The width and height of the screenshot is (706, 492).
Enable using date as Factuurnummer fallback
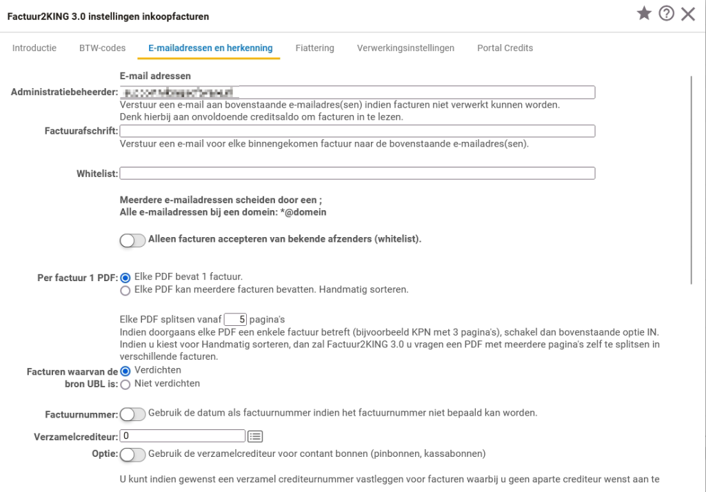coord(132,413)
